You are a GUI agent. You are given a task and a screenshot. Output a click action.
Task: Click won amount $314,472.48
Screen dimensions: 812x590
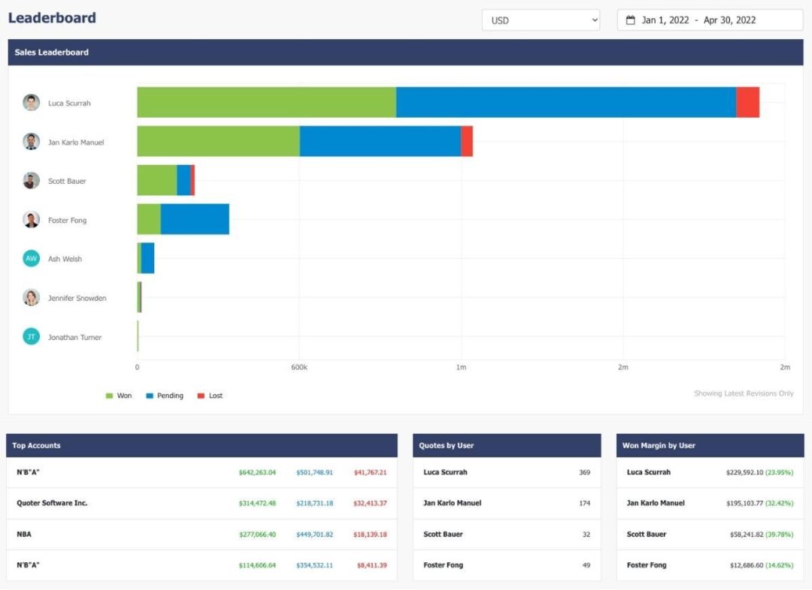257,503
